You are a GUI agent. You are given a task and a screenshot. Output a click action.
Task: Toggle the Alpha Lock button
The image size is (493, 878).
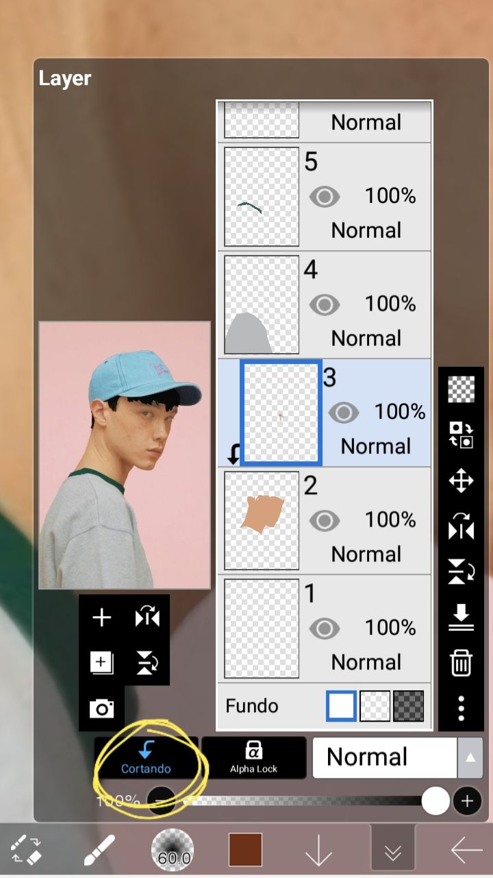click(x=253, y=757)
